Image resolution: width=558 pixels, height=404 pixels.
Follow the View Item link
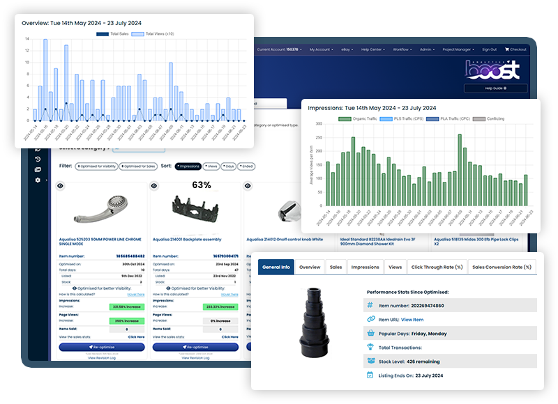click(x=412, y=319)
